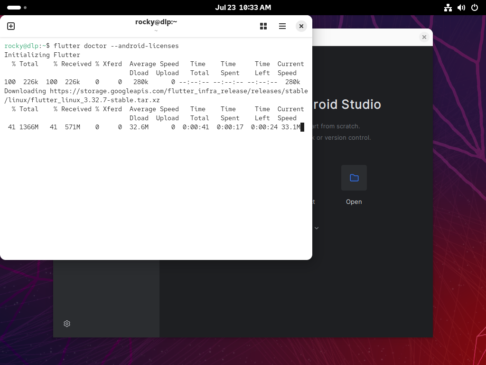486x365 pixels.
Task: Click the Open button in Android Studio
Action: pos(354,202)
